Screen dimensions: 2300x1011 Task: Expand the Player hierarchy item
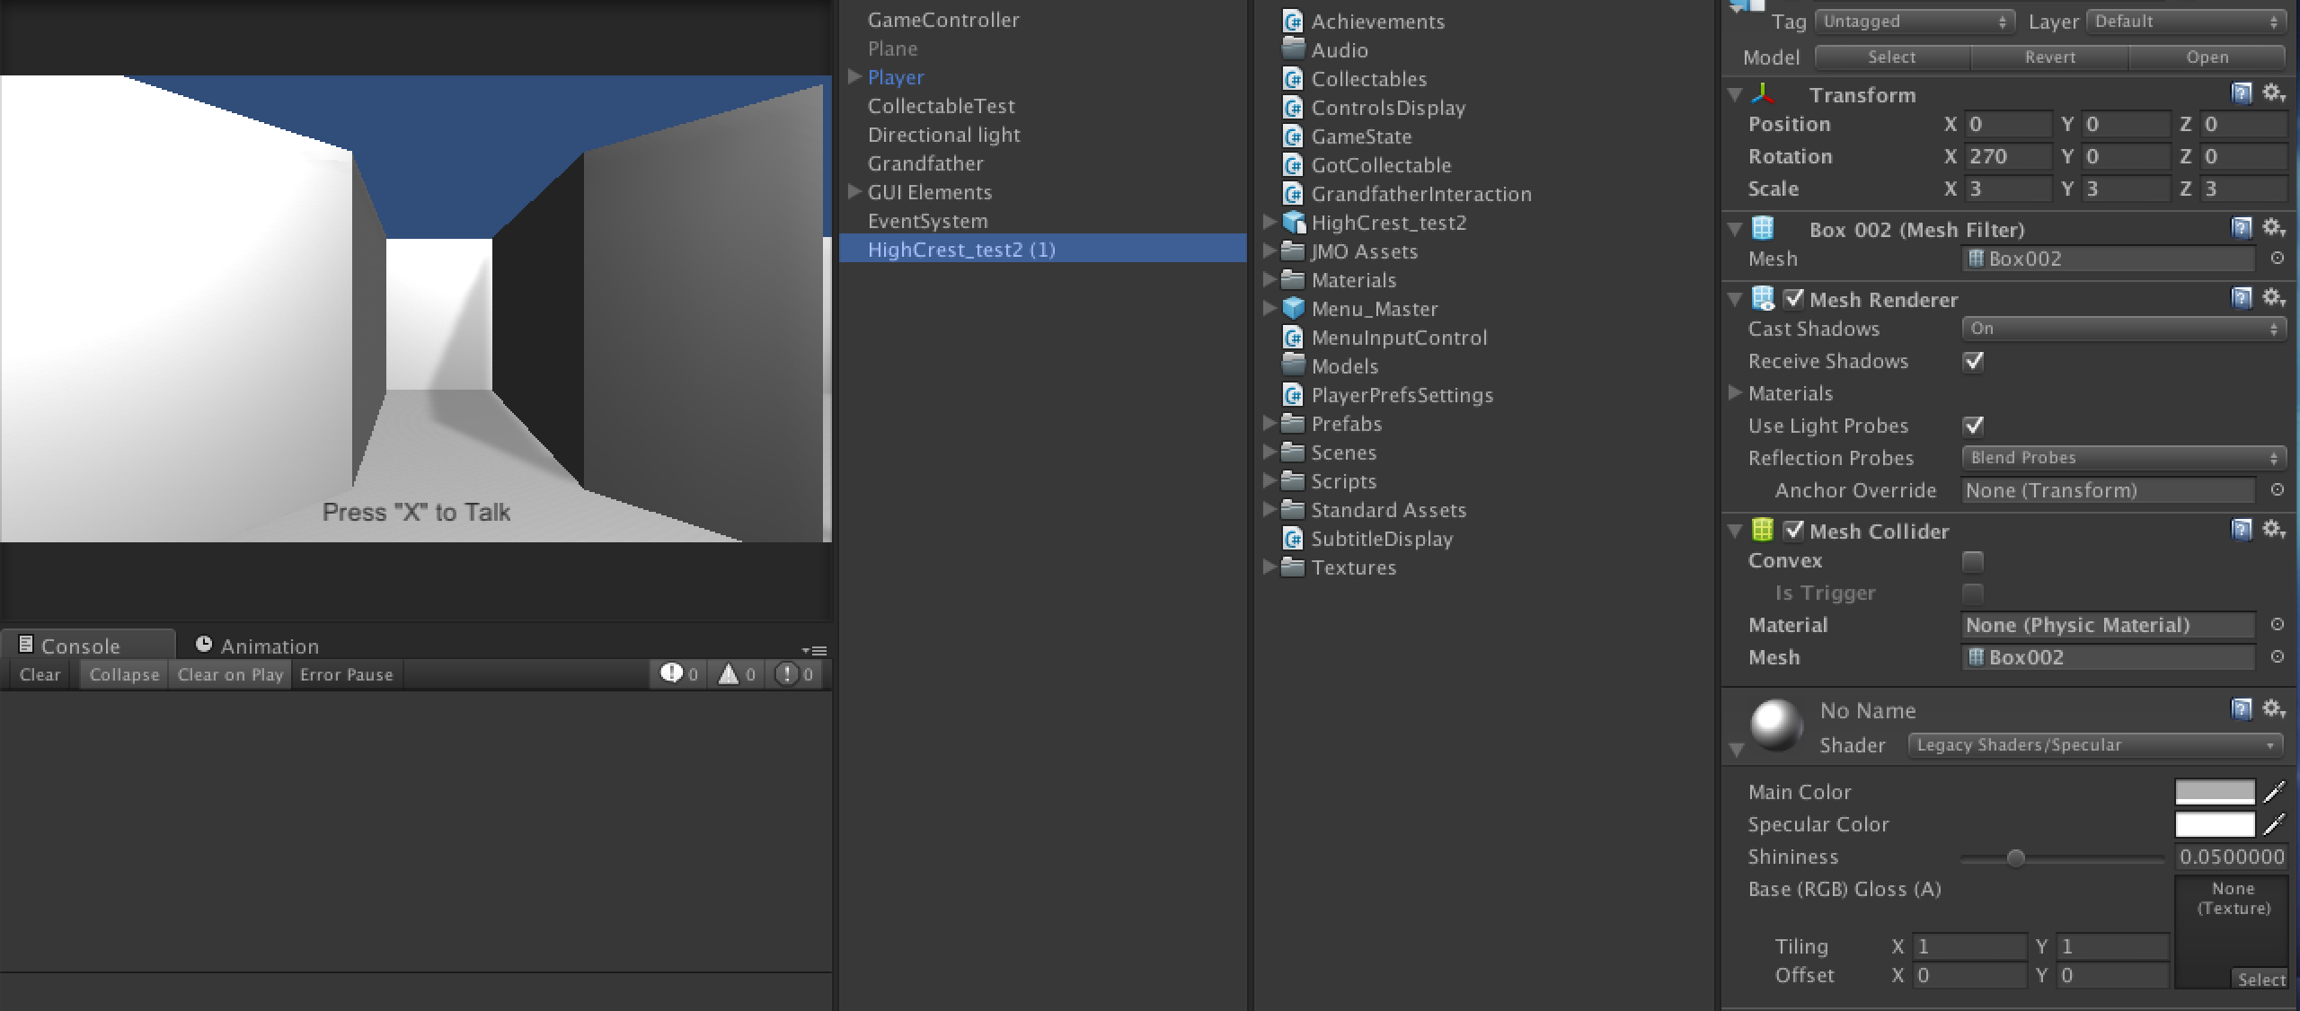pos(854,77)
